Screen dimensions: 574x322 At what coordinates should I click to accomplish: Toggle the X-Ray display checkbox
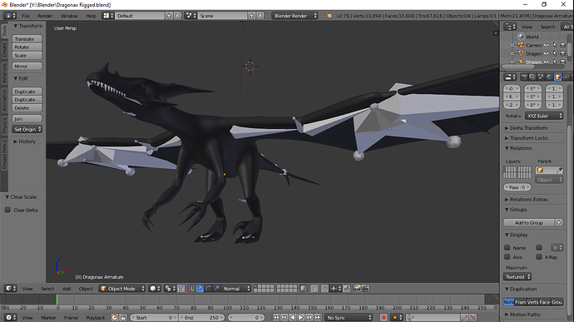pos(539,257)
